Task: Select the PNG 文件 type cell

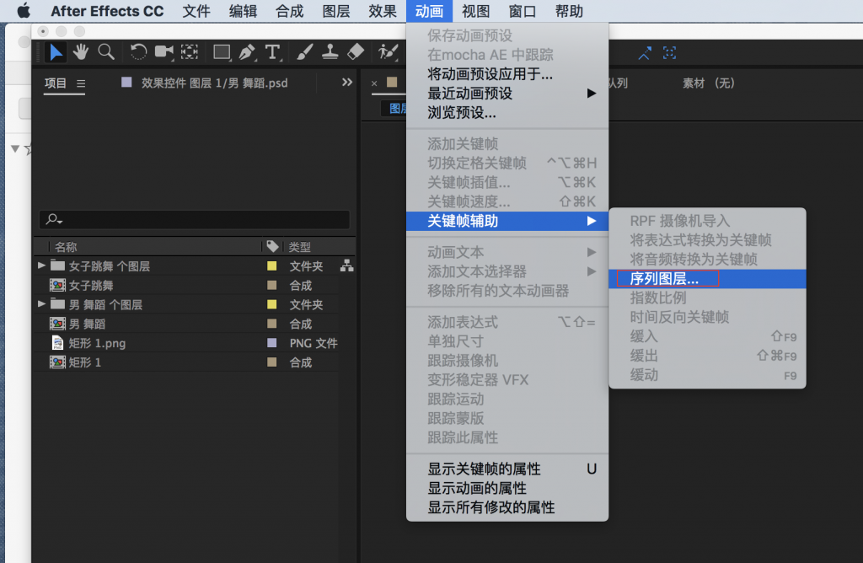Action: tap(314, 343)
